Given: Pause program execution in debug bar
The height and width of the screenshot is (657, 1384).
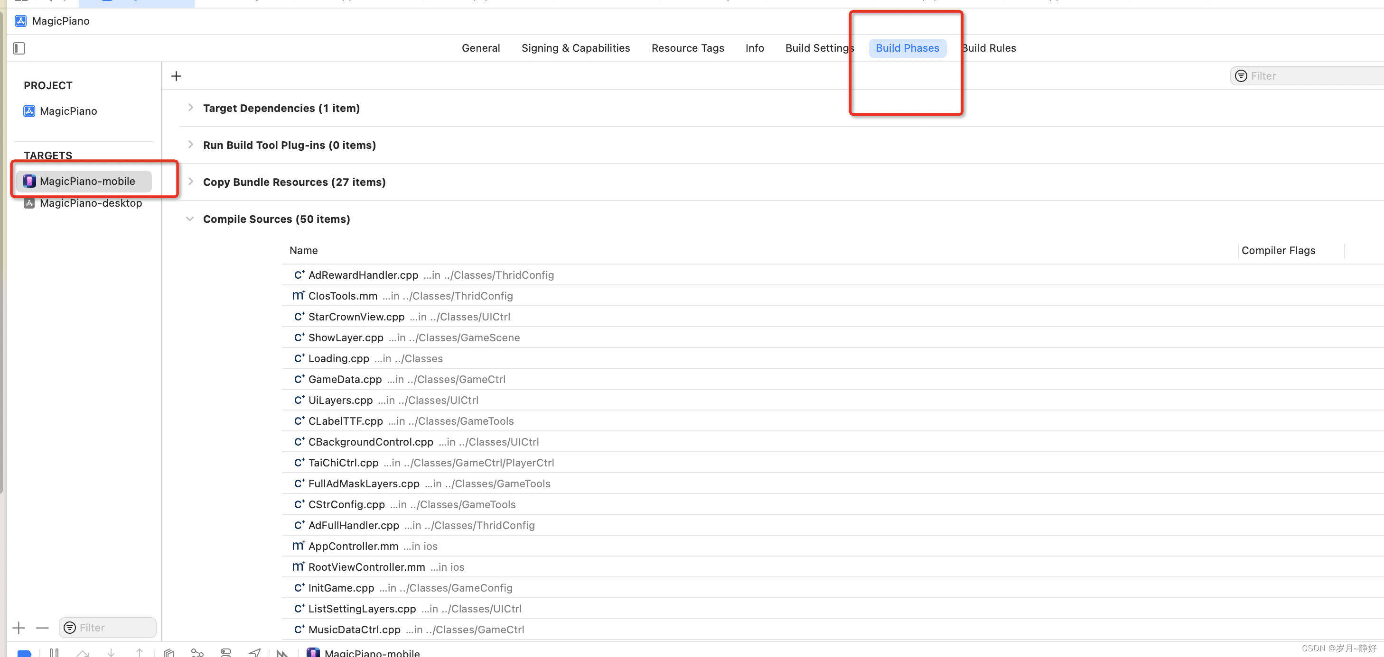Looking at the screenshot, I should click(x=54, y=653).
